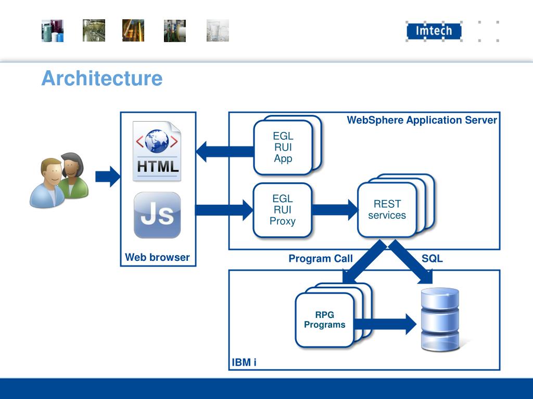Click the HTML globe document icon
Screen dimensions: 533x399
pyautogui.click(x=157, y=151)
